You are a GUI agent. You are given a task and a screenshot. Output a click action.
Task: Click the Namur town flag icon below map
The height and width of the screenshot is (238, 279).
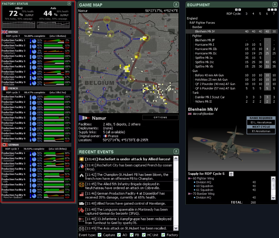click(84, 118)
